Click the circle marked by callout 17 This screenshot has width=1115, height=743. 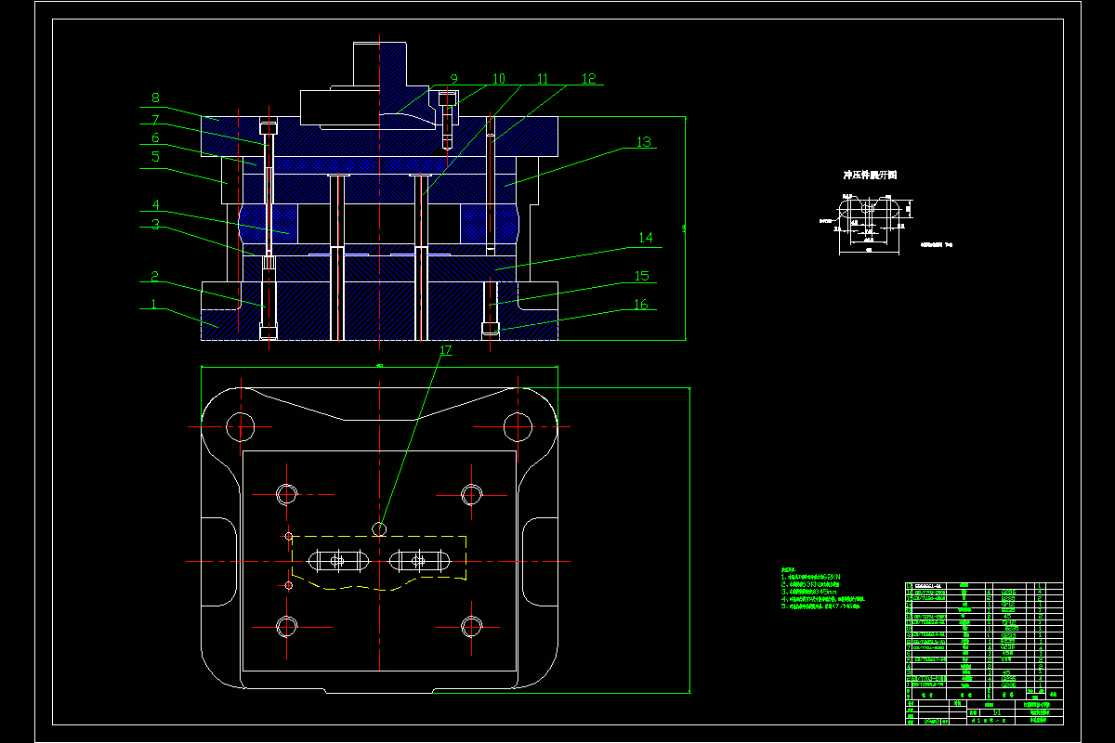point(379,528)
